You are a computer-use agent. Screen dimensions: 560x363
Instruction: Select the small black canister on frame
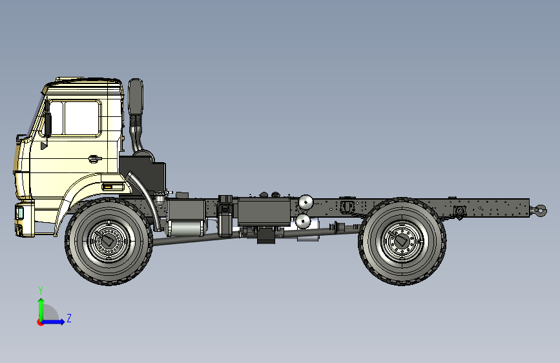coord(225,224)
